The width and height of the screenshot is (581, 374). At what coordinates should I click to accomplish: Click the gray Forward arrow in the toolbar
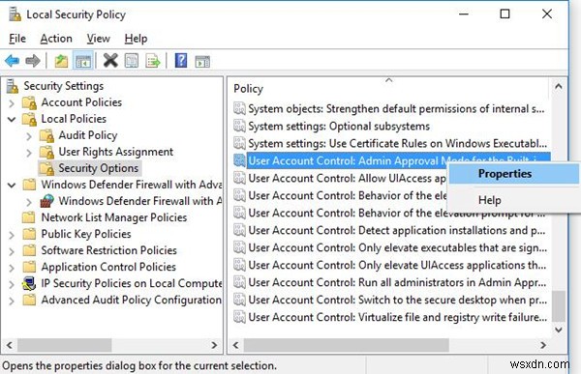pos(33,60)
